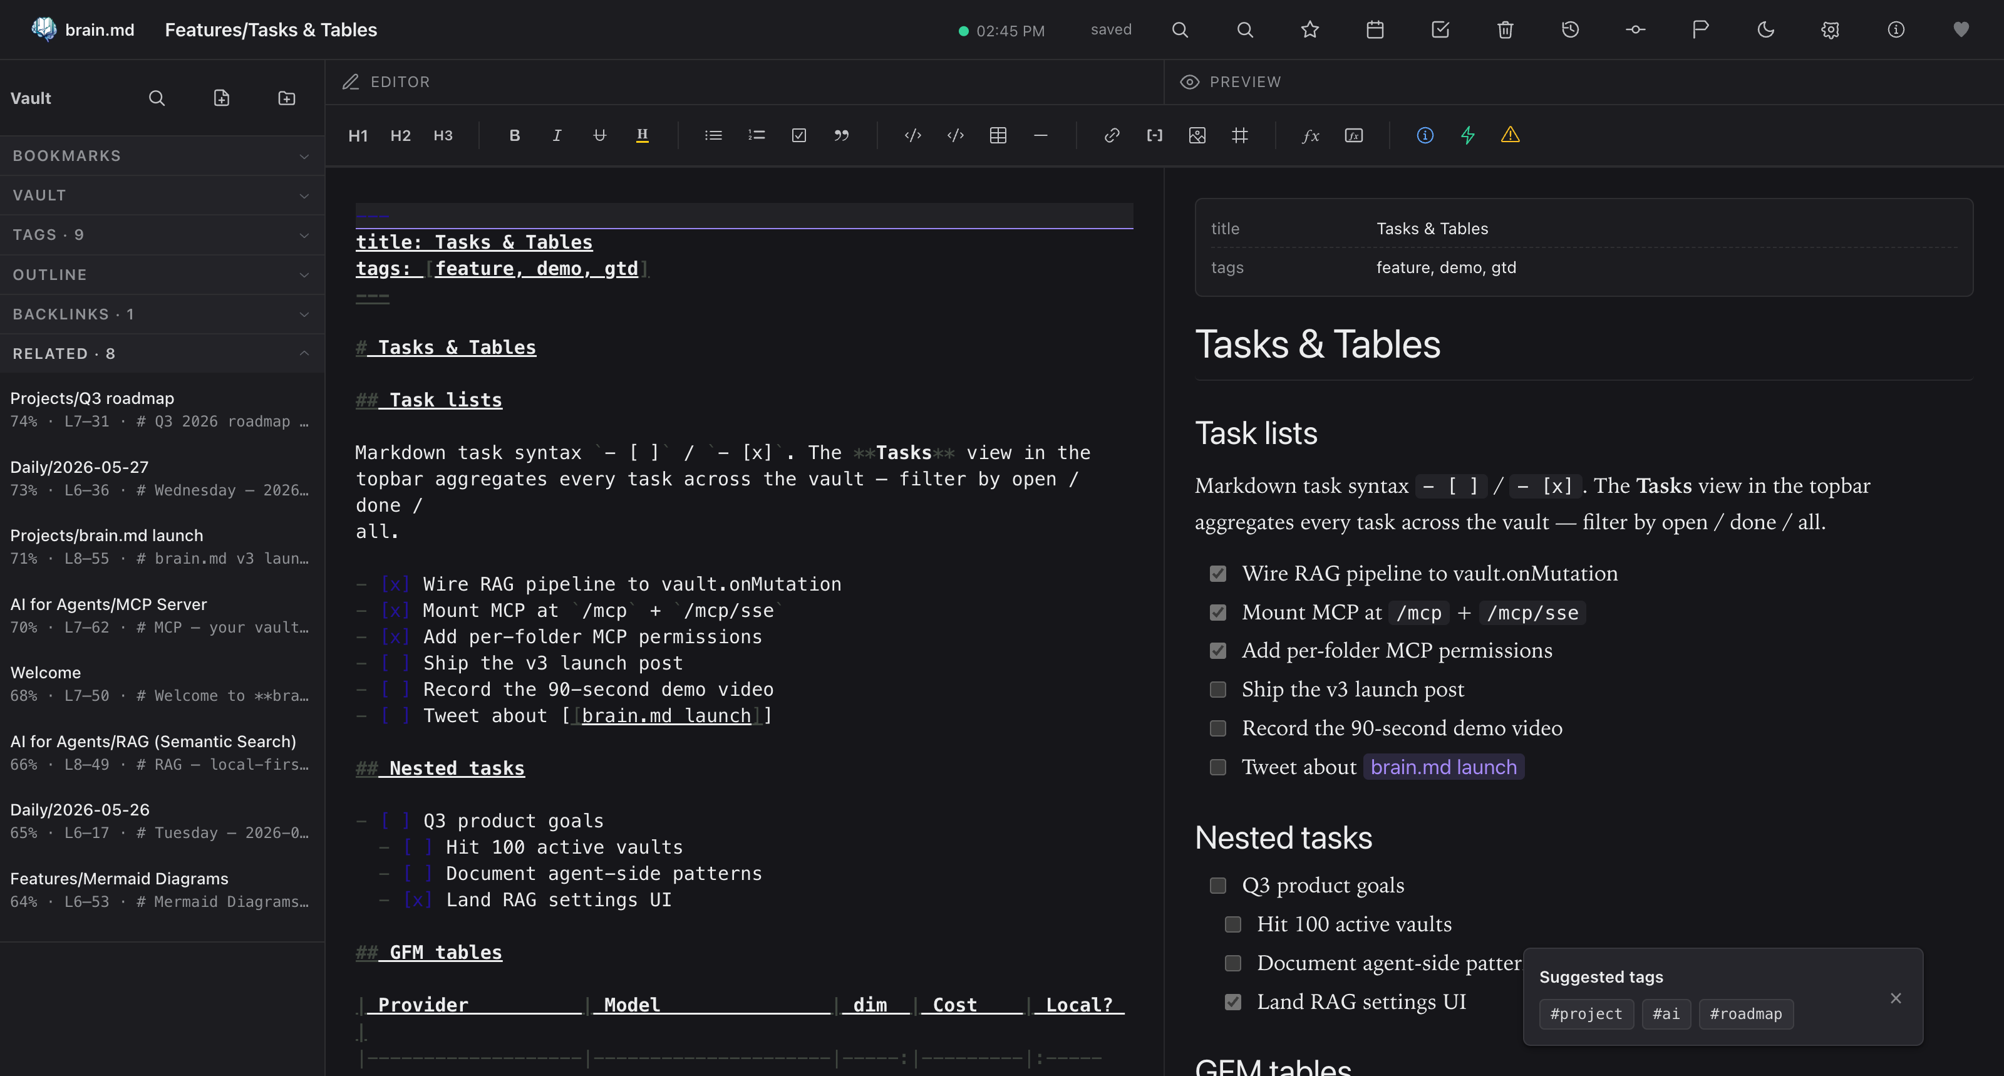Add the suggested tag #roadmap
The width and height of the screenshot is (2004, 1076).
[1746, 1014]
